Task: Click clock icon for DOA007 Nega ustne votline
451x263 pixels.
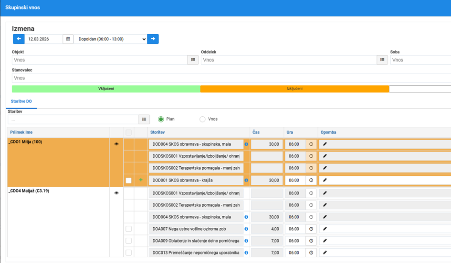Action: tap(311, 229)
